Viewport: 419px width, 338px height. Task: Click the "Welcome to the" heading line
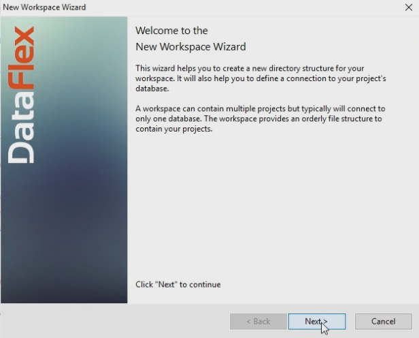[171, 31]
